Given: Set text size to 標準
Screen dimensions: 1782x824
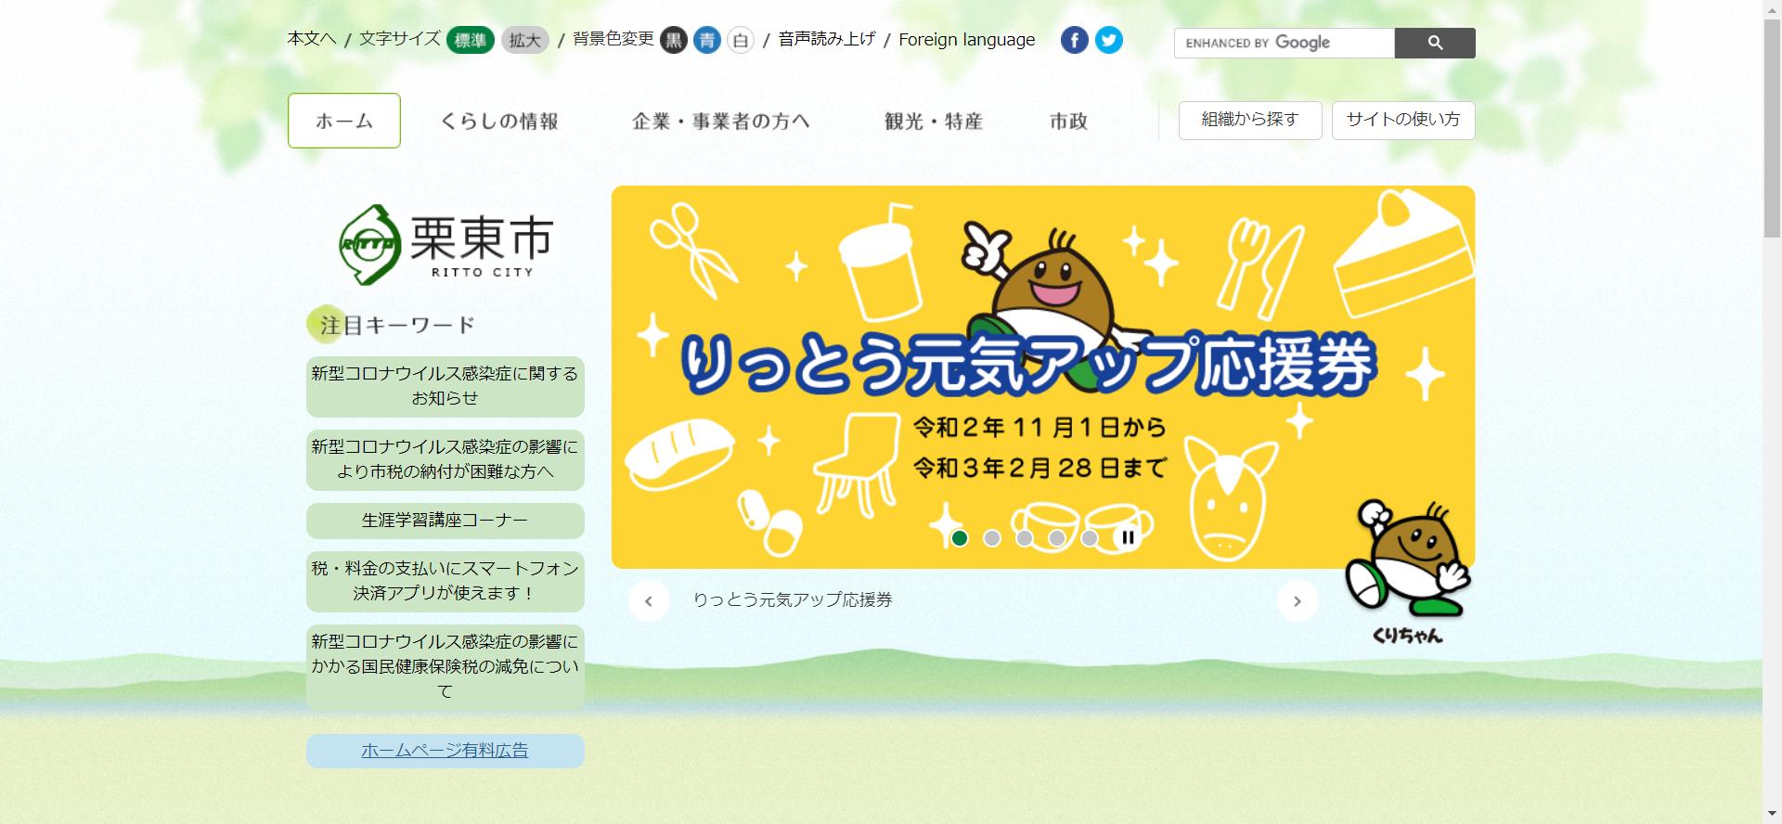Looking at the screenshot, I should tap(471, 40).
